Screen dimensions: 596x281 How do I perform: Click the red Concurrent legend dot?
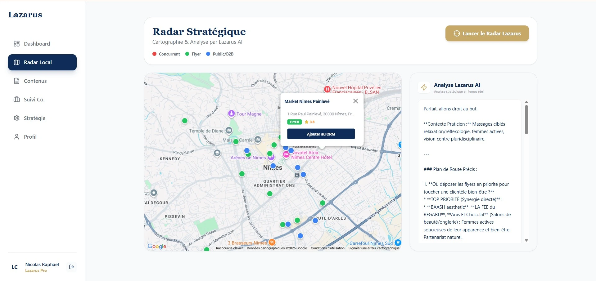(155, 54)
